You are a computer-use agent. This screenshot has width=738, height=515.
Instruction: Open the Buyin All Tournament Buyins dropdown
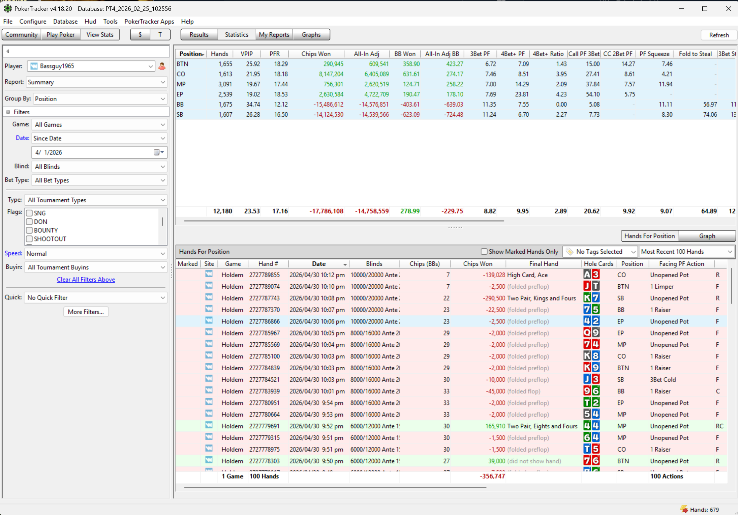pos(96,267)
